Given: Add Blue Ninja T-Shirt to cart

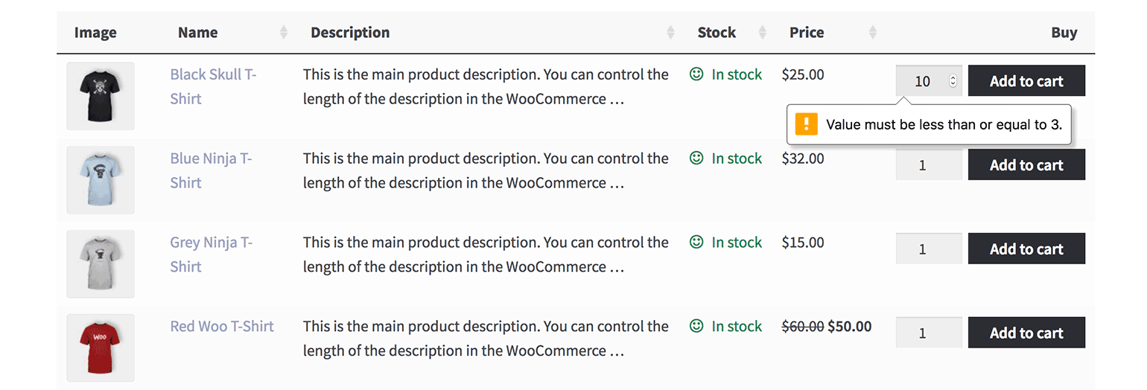Looking at the screenshot, I should click(x=1026, y=164).
